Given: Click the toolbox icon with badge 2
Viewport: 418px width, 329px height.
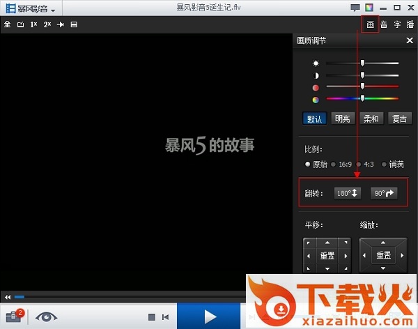Looking at the screenshot, I should tap(14, 316).
